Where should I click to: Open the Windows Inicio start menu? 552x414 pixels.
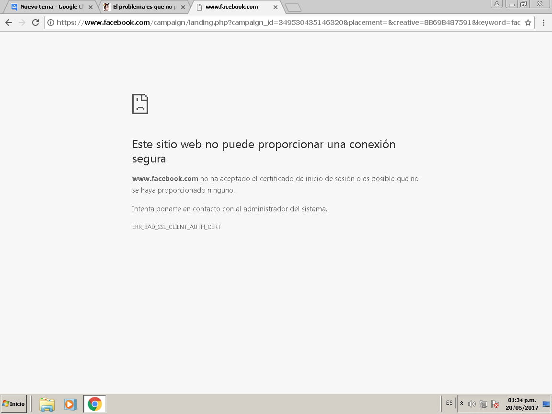click(x=14, y=404)
